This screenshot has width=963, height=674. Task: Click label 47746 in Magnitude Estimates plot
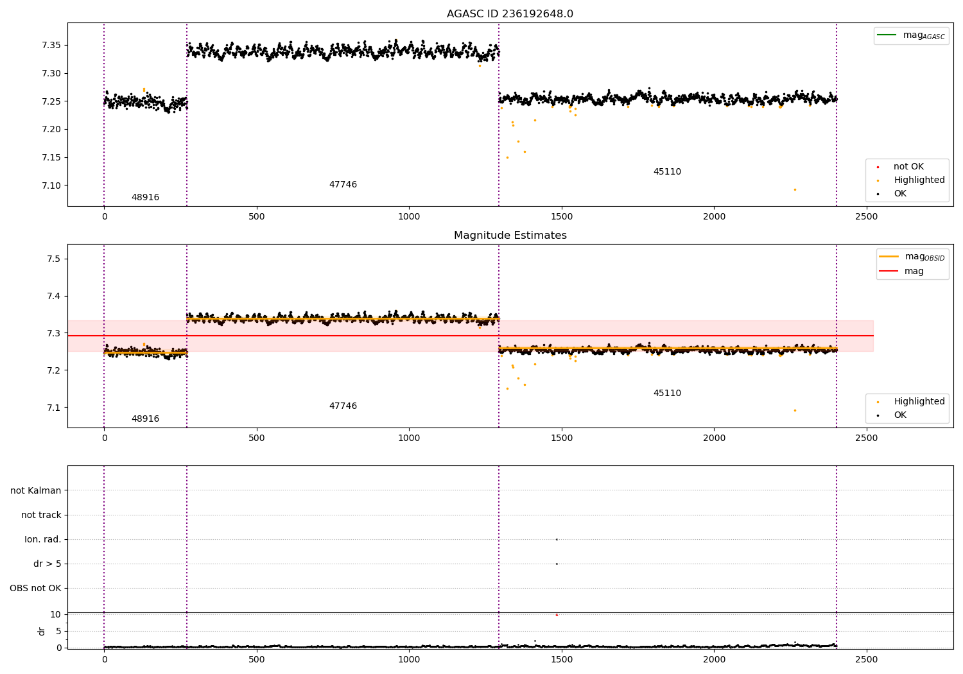coord(343,406)
